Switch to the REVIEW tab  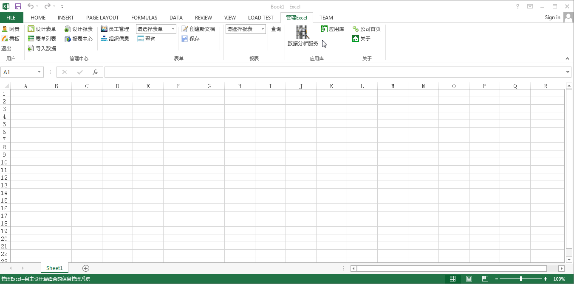[x=204, y=18]
